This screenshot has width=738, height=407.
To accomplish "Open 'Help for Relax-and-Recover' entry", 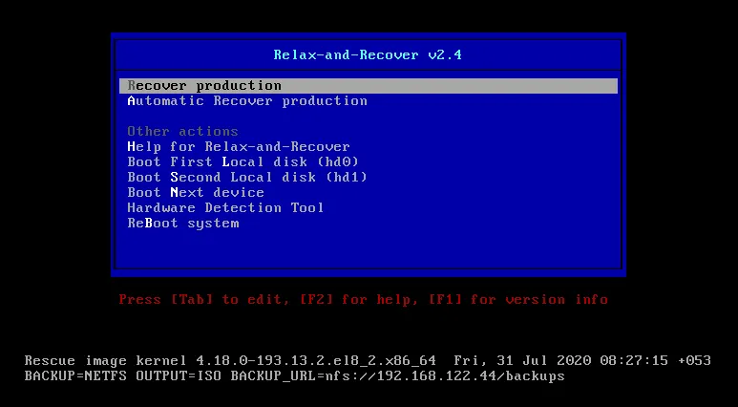I will point(239,146).
